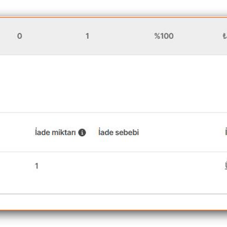The image size is (227, 227).
Task: Click the gray row space between 1 and %100
Action: click(x=121, y=36)
